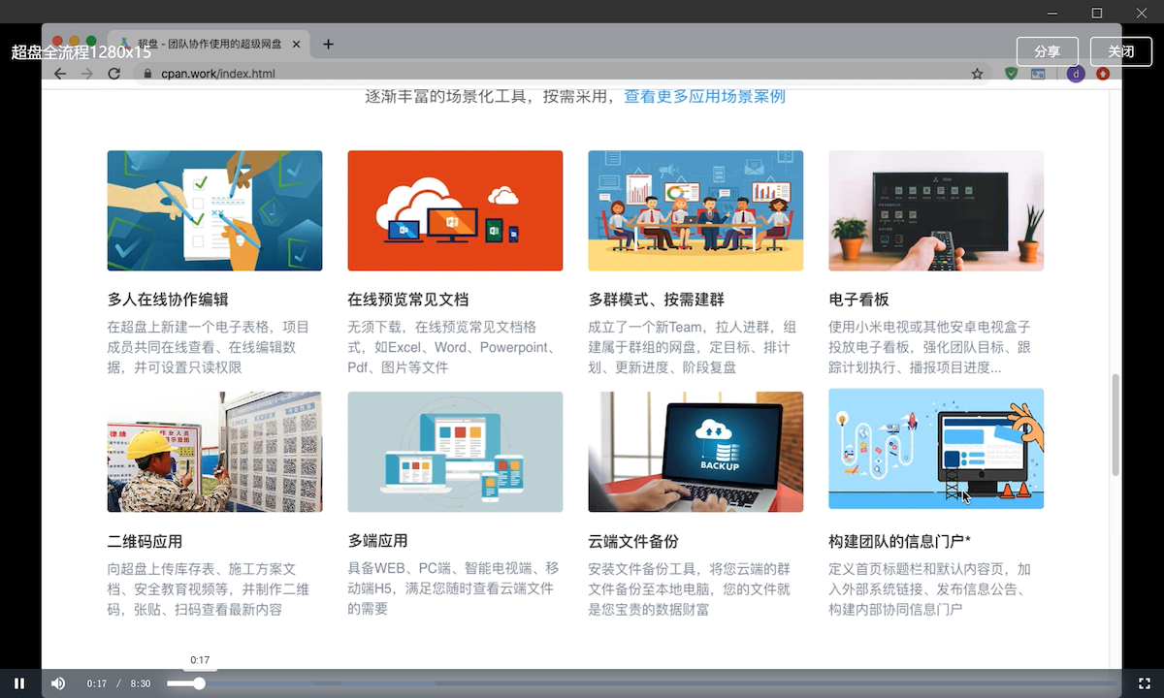Mute the video volume
The width and height of the screenshot is (1164, 698).
58,683
